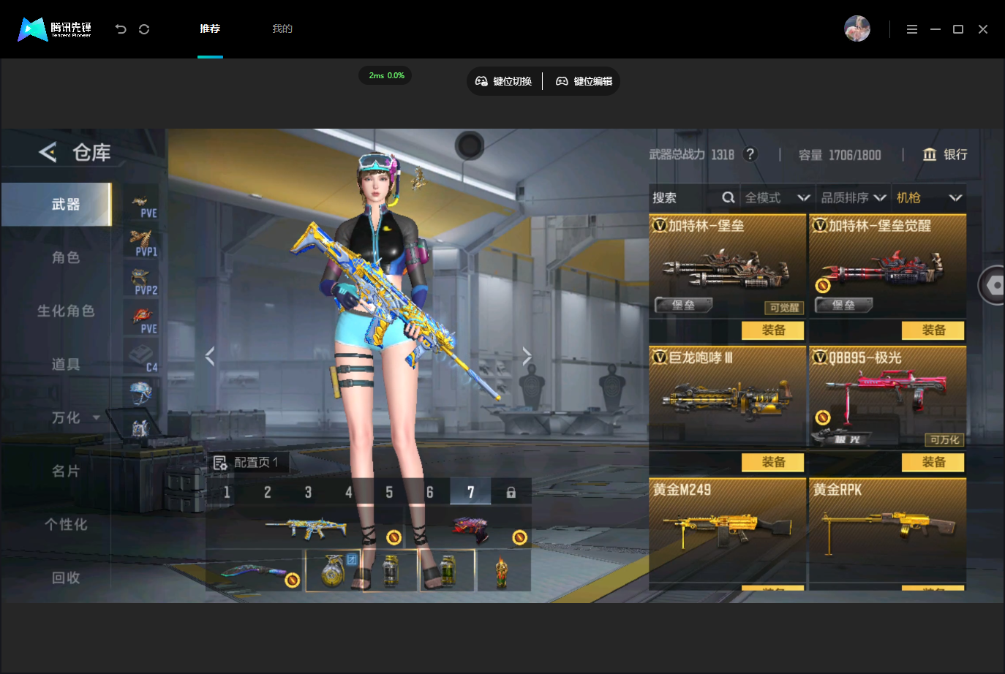Open the hamburger menu icon
This screenshot has width=1005, height=674.
coord(911,29)
